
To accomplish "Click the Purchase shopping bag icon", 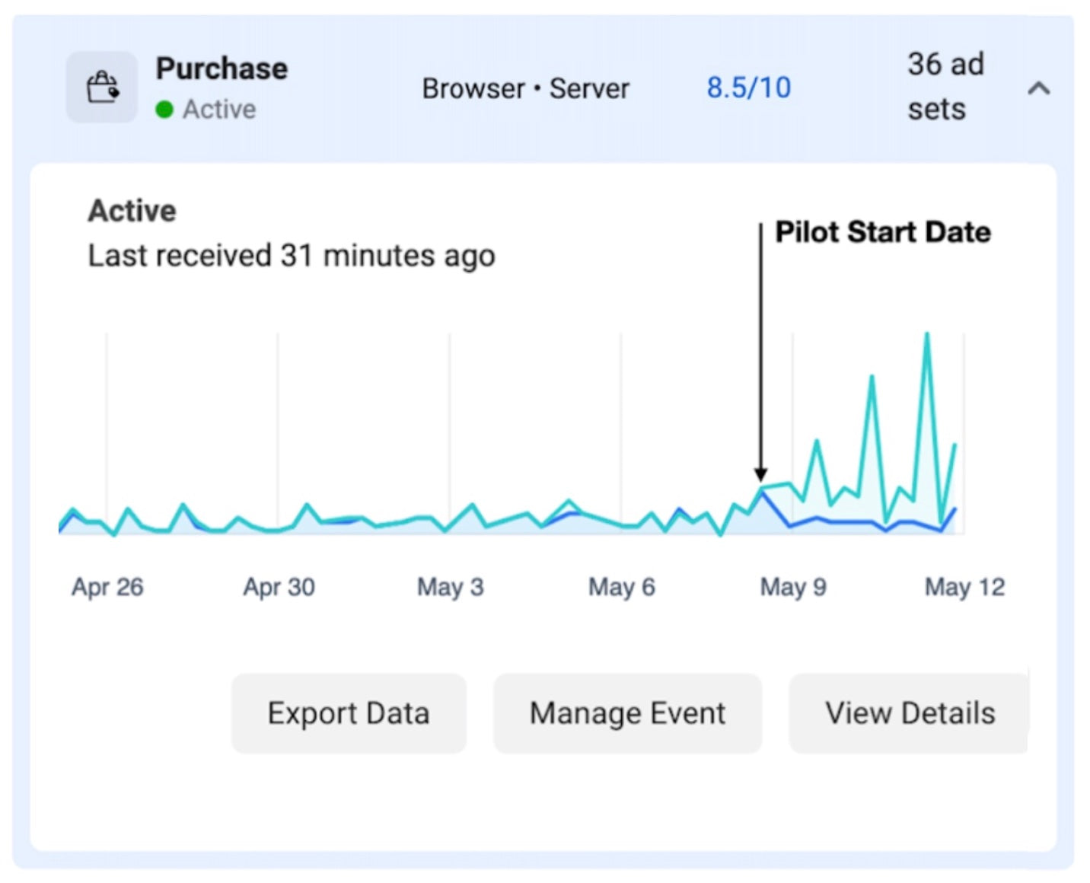I will tap(102, 88).
